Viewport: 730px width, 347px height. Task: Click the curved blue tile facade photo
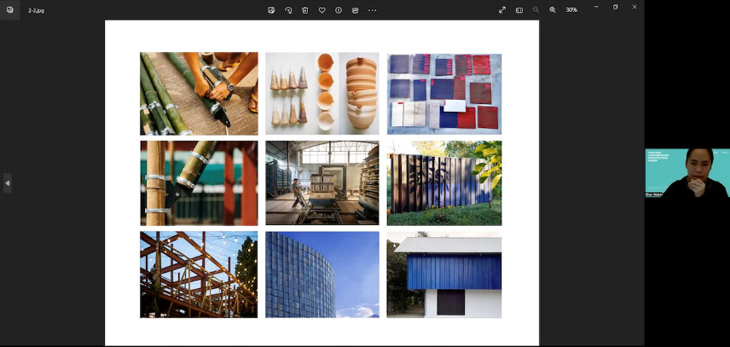pos(322,275)
